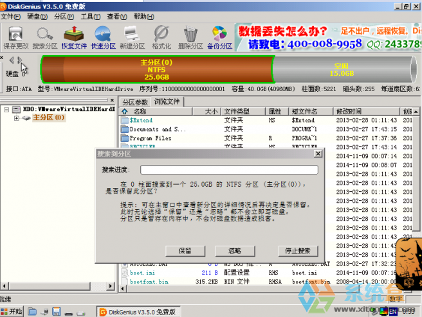Screen dimensions: 422x317
Task: Open the 文件(F) menu
Action: tap(10, 17)
